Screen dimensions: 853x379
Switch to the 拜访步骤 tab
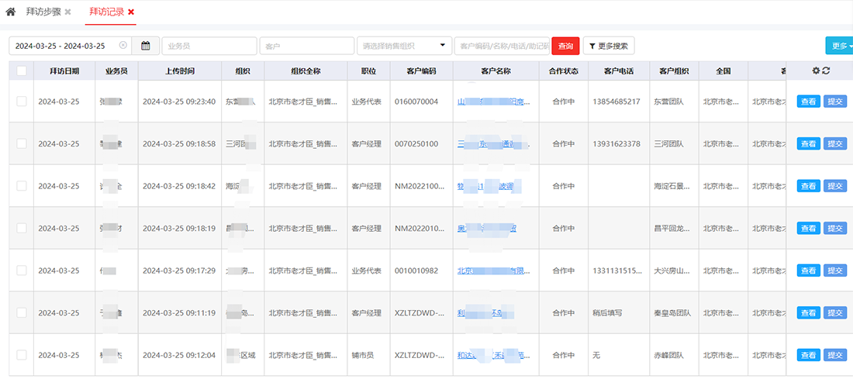coord(43,12)
